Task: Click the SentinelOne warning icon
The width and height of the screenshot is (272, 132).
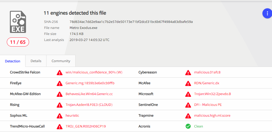Action: click(188, 105)
